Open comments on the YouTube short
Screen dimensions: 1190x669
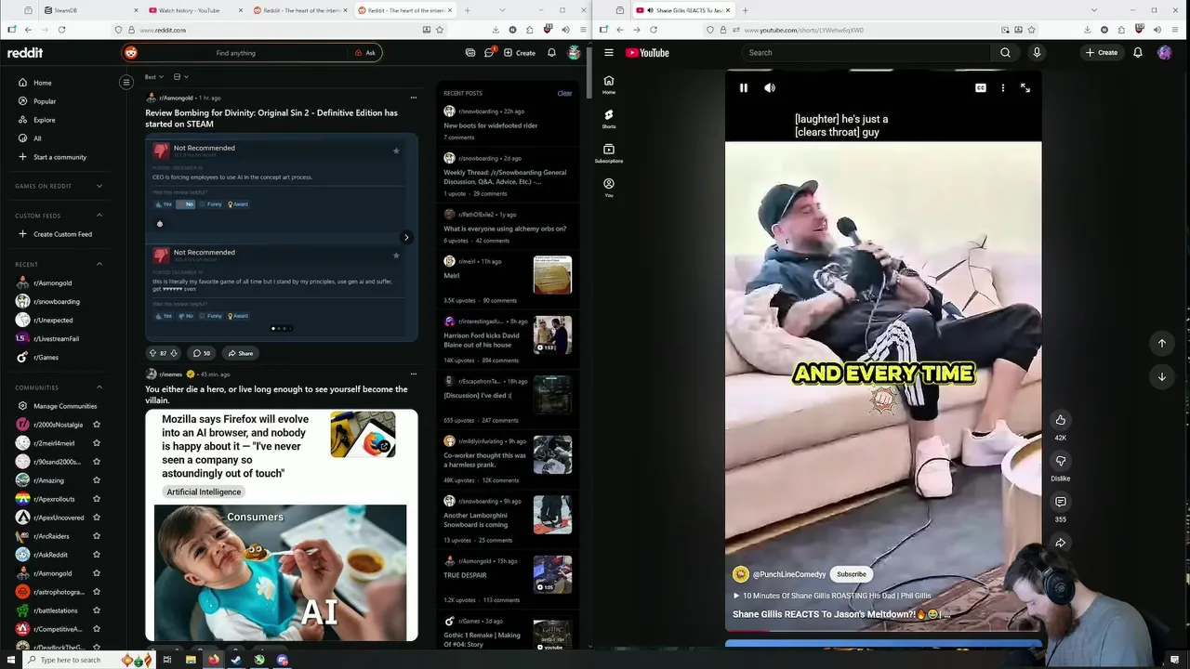click(1060, 502)
